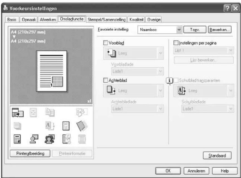Tick the Schutblad transparanten checkbox
Image resolution: width=241 pixels, height=178 pixels.
[x=176, y=80]
